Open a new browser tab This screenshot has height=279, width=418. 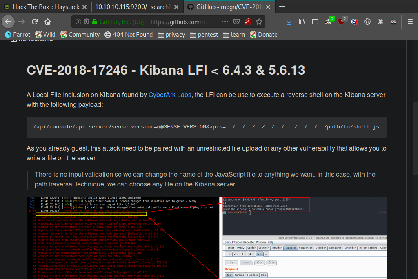[x=282, y=7]
